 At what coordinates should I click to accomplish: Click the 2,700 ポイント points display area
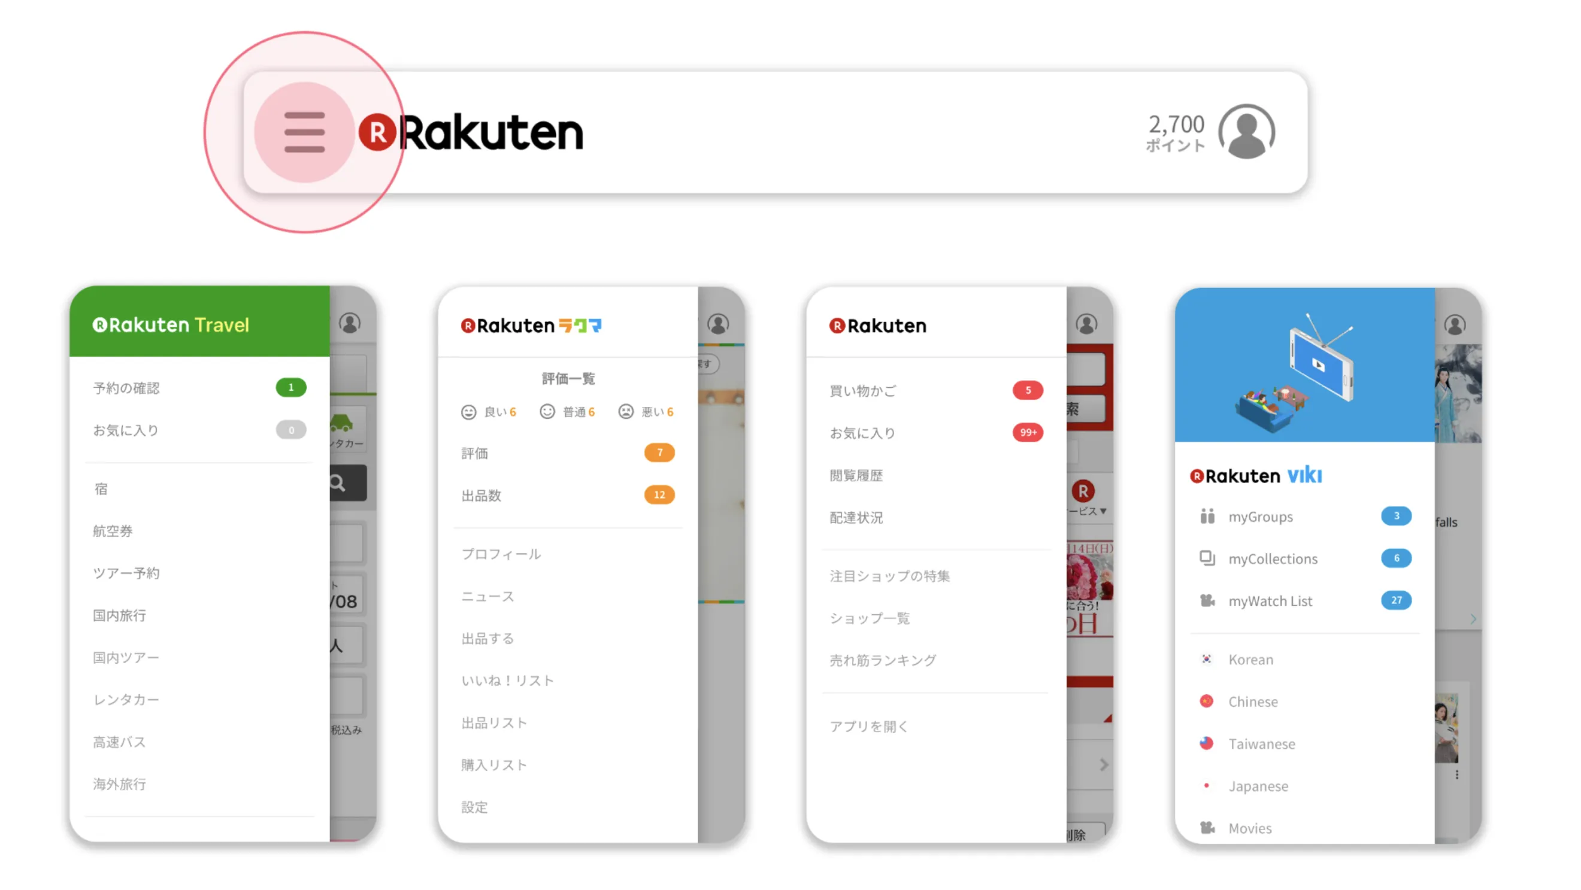tap(1175, 131)
